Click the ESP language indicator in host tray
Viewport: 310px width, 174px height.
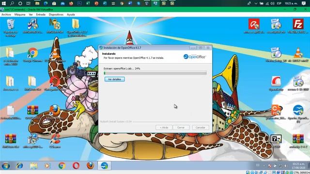click(279, 3)
